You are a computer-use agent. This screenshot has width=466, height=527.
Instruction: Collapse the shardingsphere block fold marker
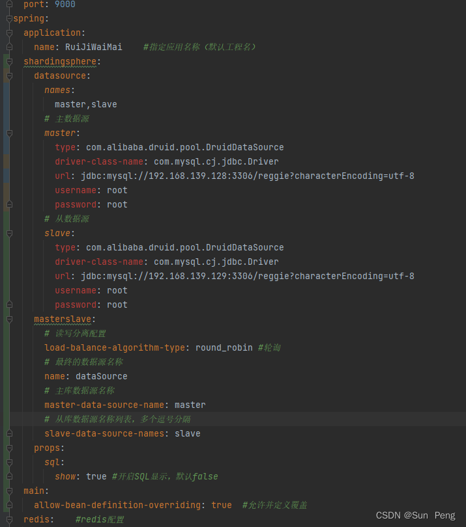pyautogui.click(x=9, y=62)
